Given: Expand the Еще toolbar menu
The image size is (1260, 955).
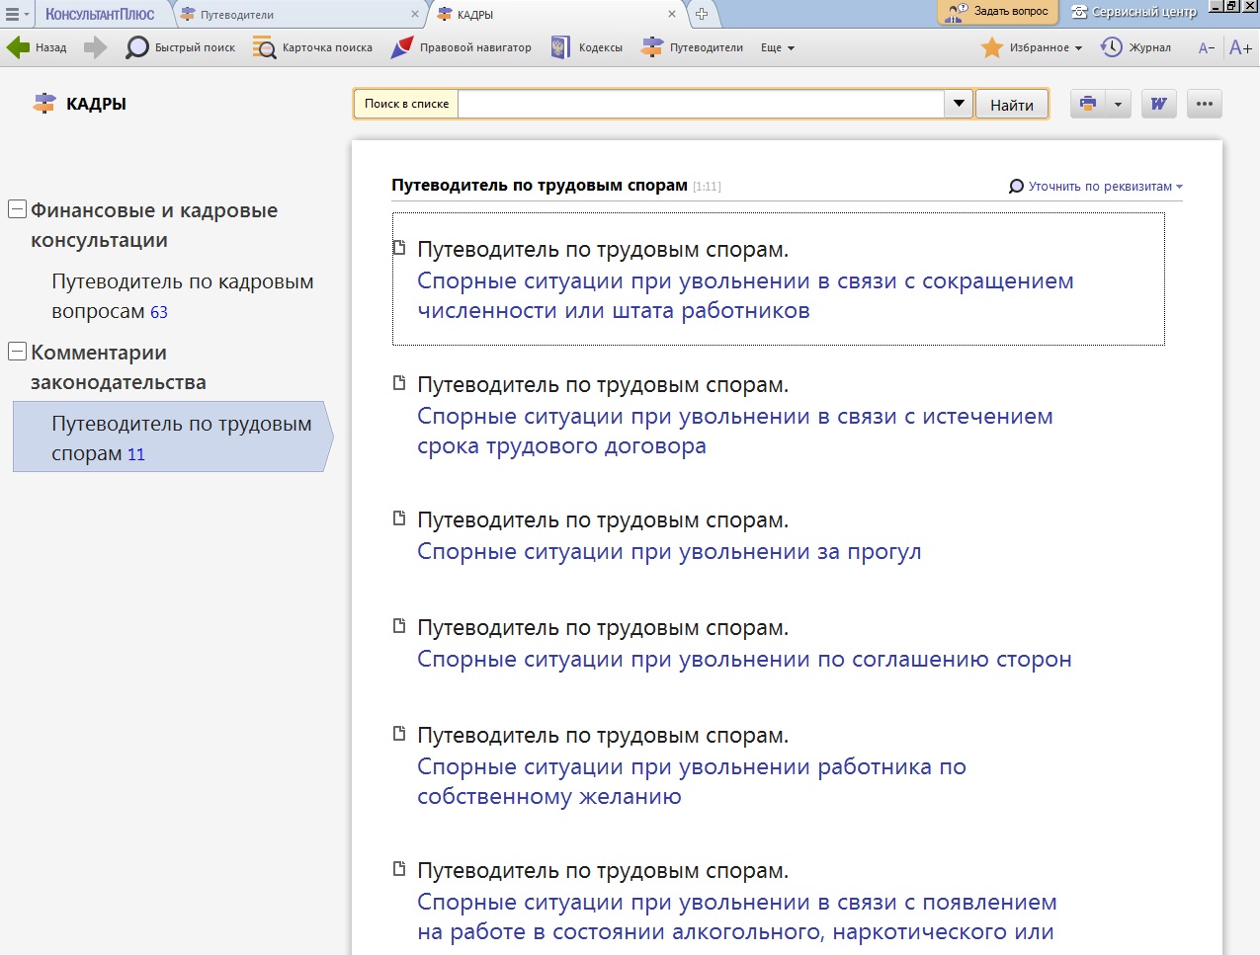Looking at the screenshot, I should (x=778, y=47).
